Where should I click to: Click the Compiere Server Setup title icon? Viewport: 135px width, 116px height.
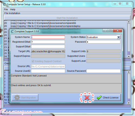point(4,4)
